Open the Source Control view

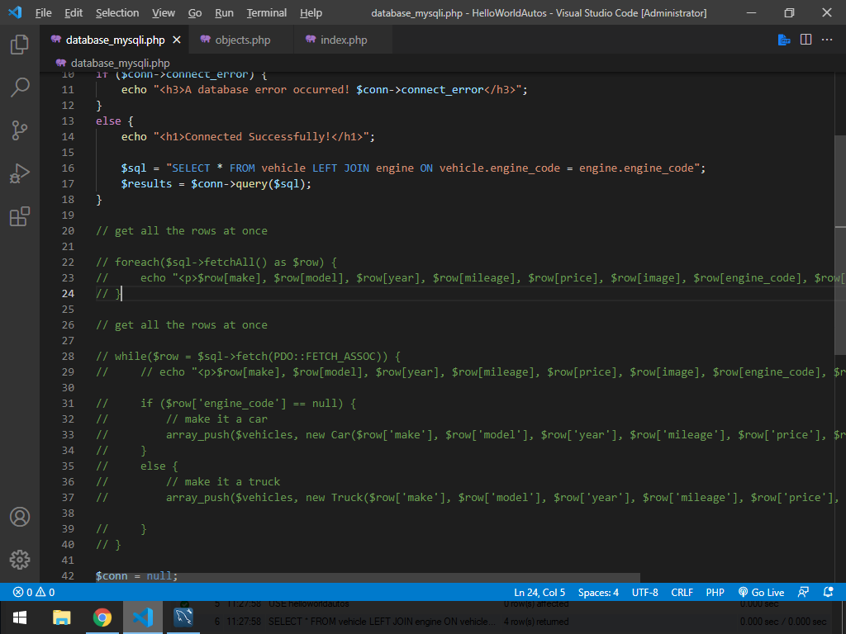tap(20, 130)
